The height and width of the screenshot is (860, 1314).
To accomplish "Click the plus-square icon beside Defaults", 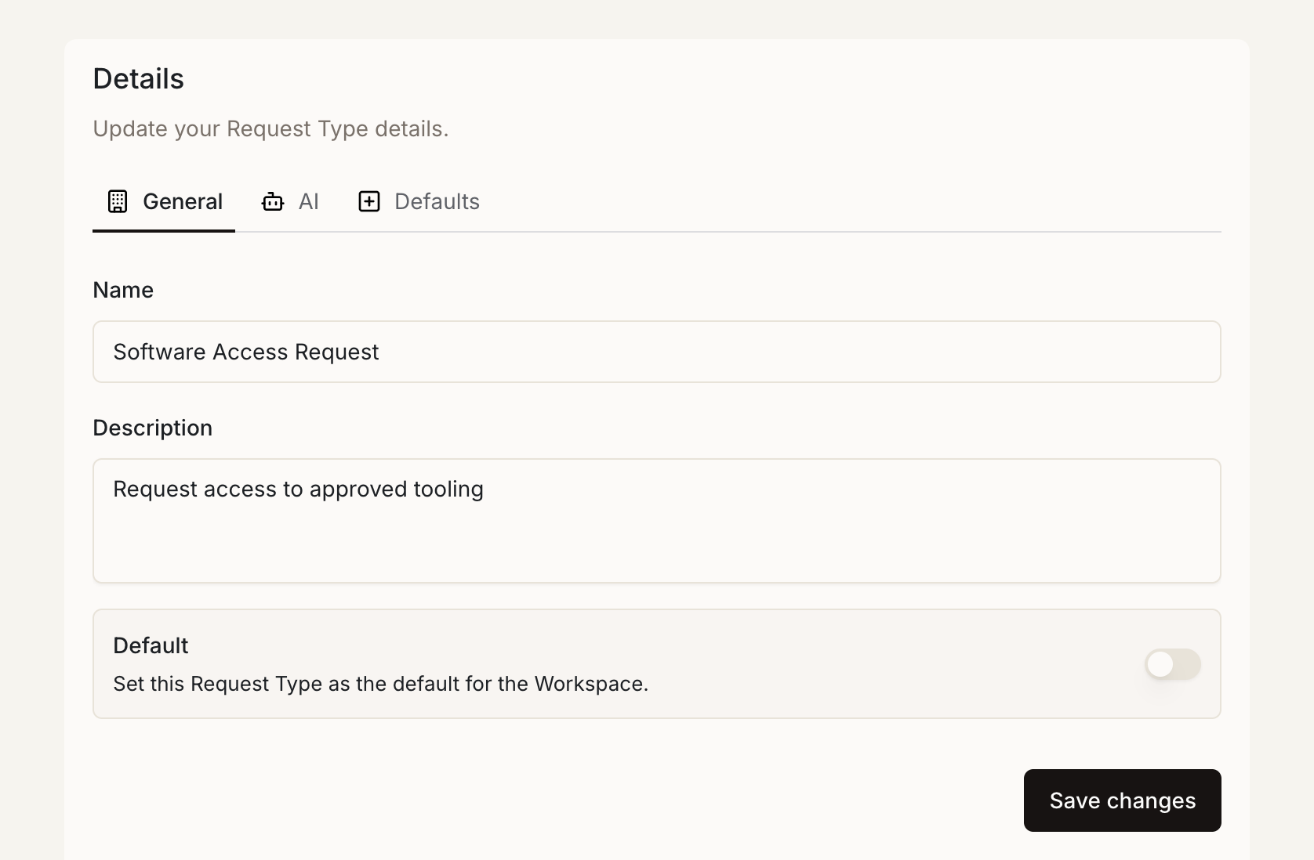I will click(x=369, y=201).
